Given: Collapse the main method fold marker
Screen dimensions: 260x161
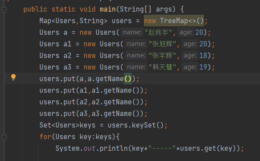Looking at the screenshot, I should pyautogui.click(x=4, y=10).
